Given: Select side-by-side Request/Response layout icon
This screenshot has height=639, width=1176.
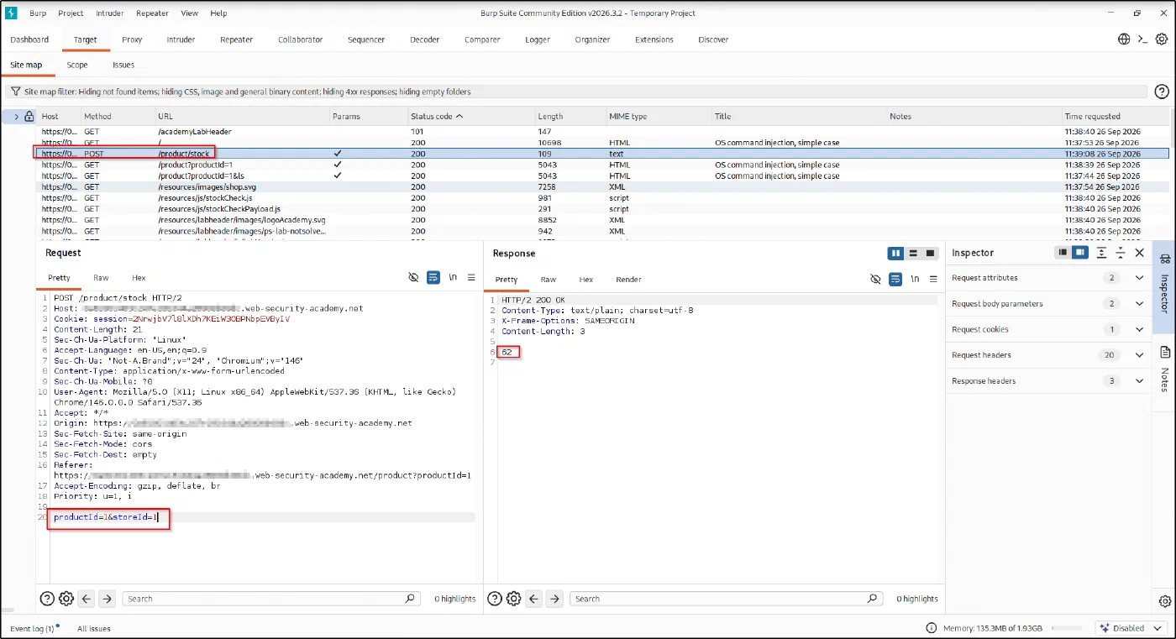Looking at the screenshot, I should tap(896, 253).
